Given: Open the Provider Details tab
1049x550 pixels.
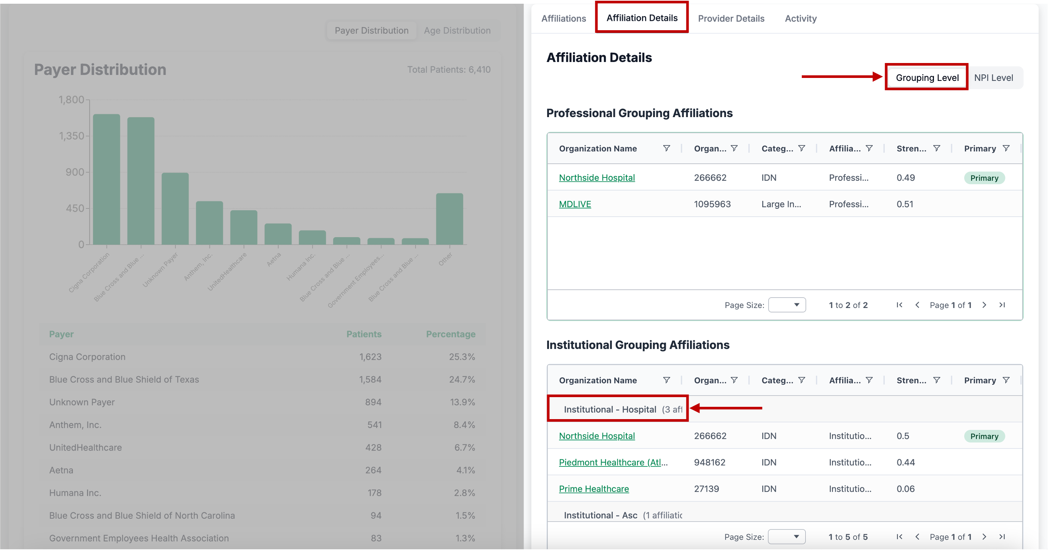Looking at the screenshot, I should click(731, 18).
